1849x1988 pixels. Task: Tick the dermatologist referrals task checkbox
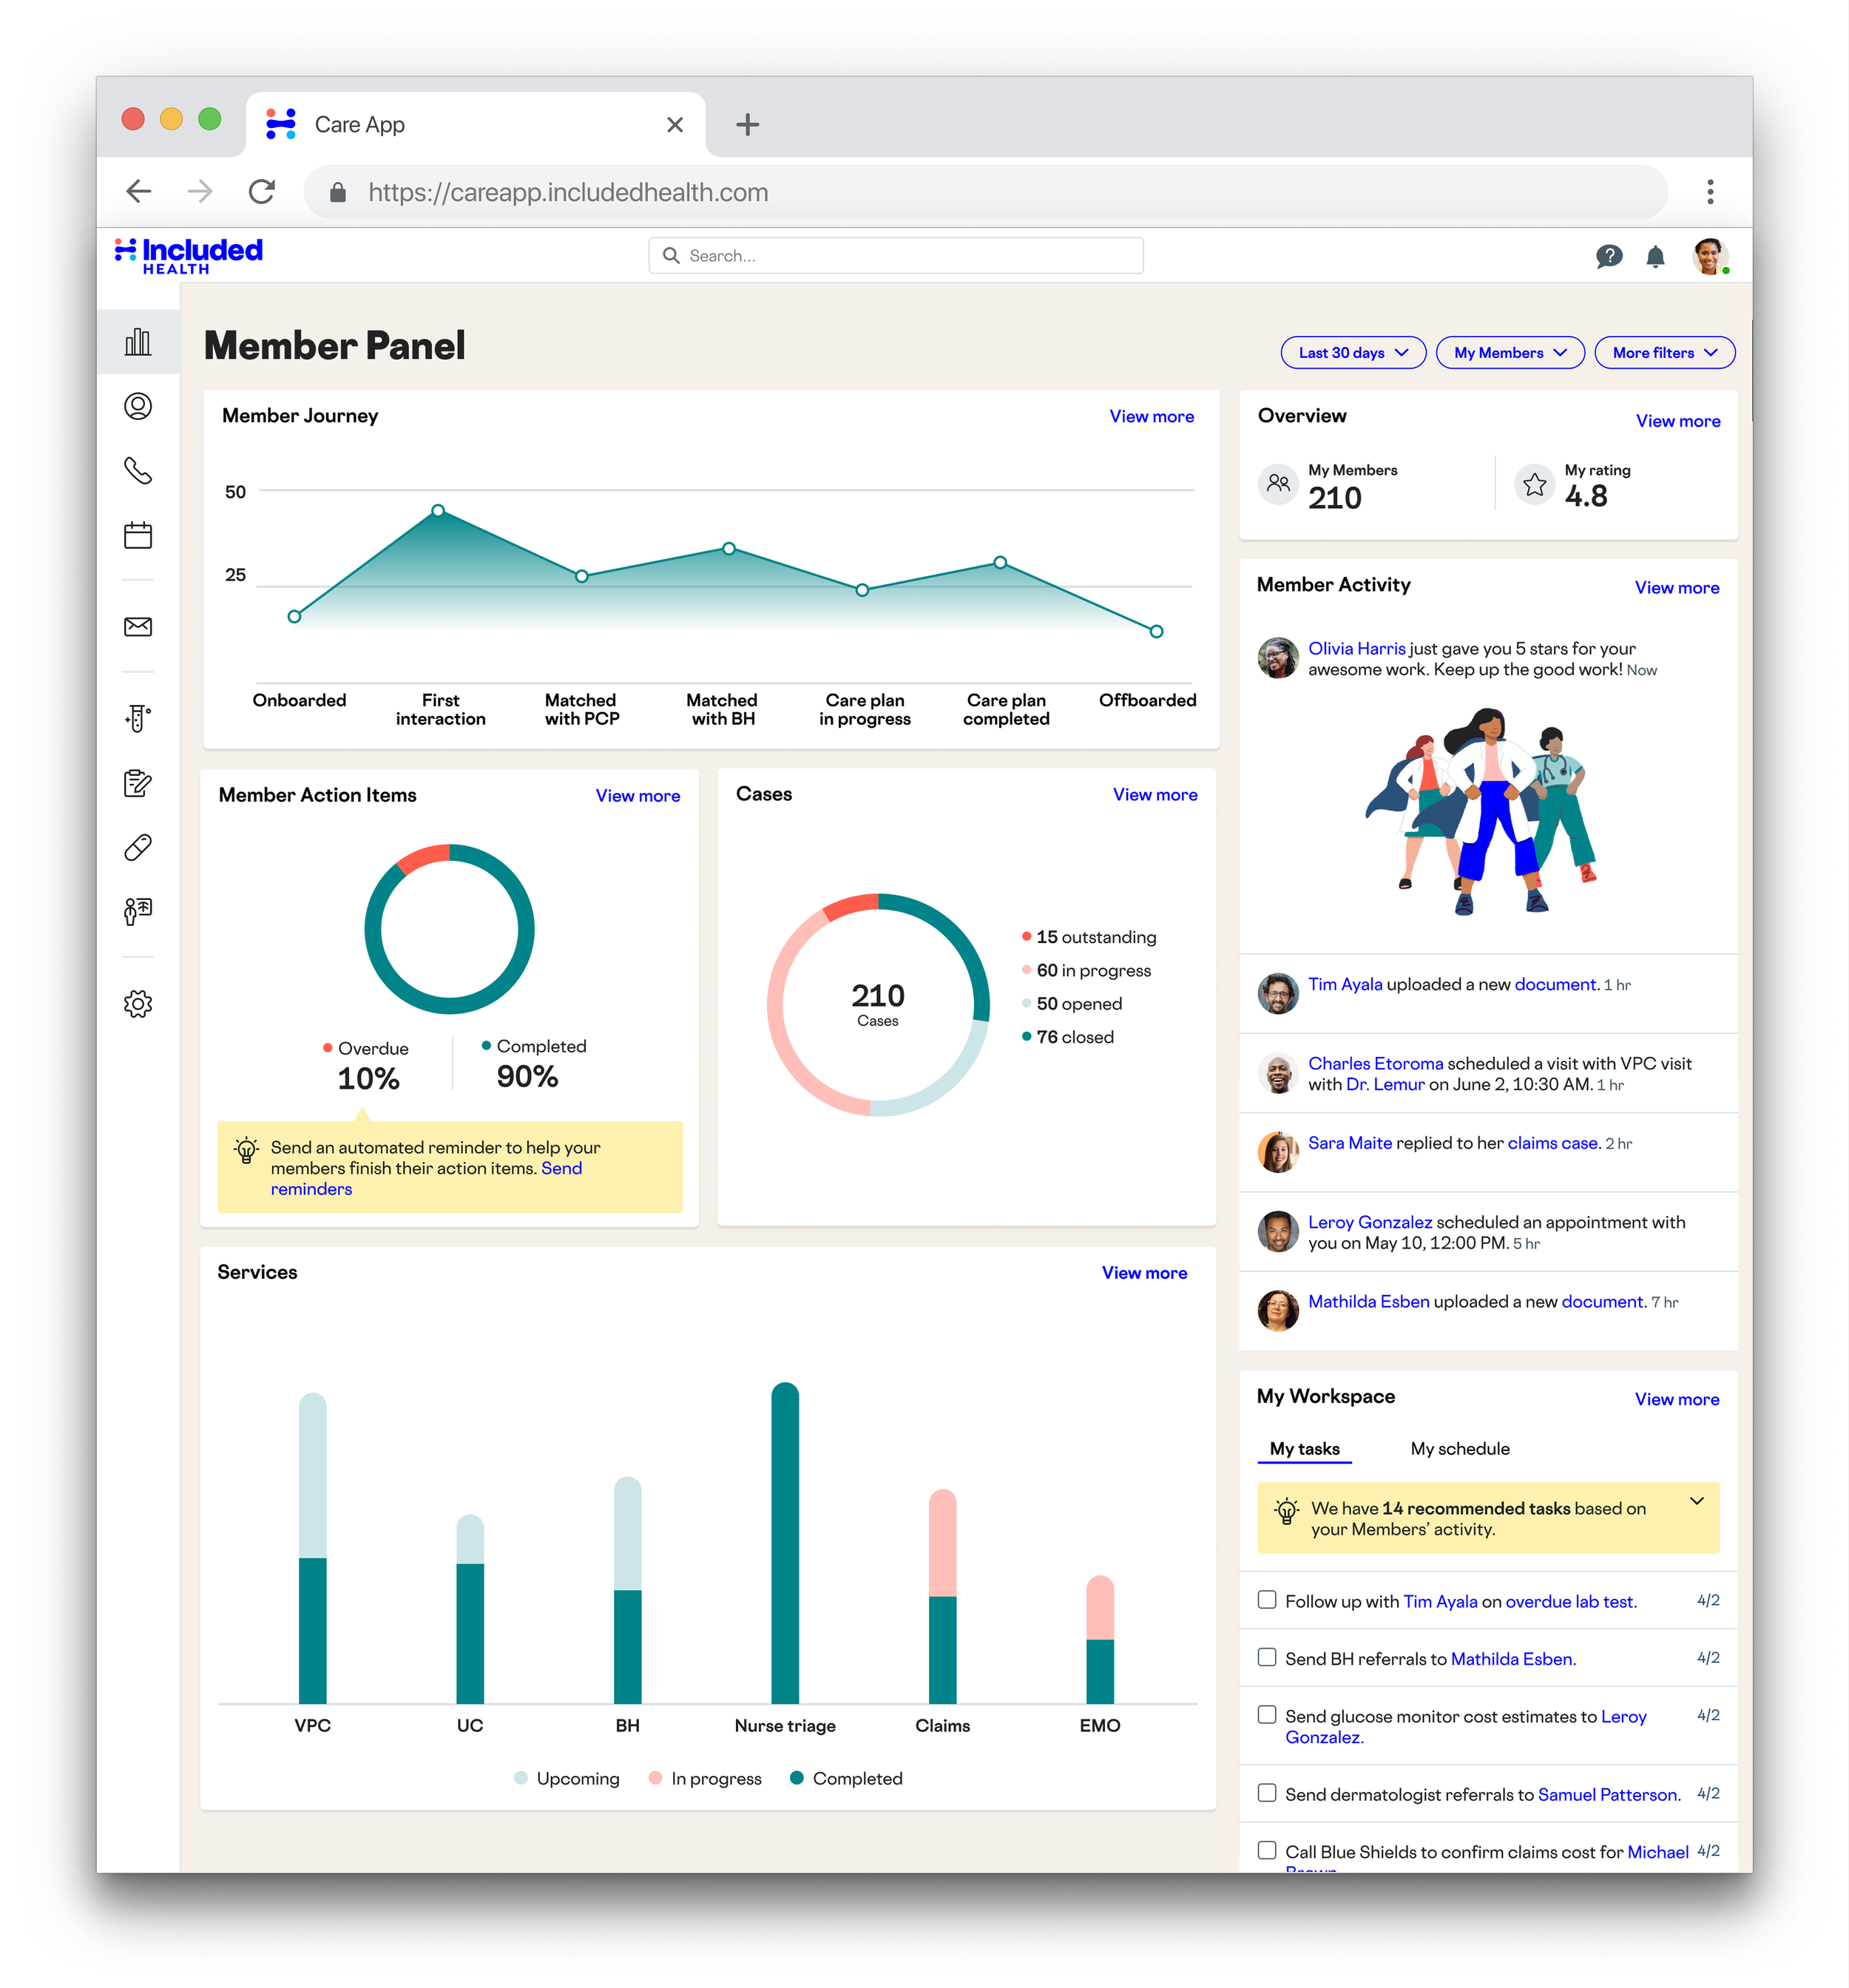[1266, 1792]
